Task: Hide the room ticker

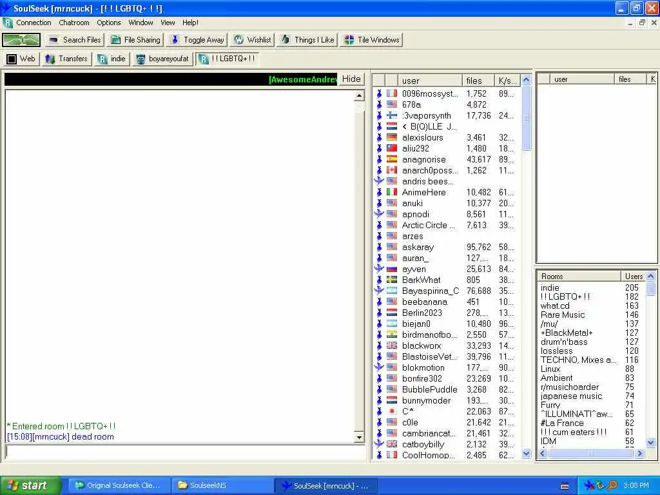Action: (x=351, y=79)
